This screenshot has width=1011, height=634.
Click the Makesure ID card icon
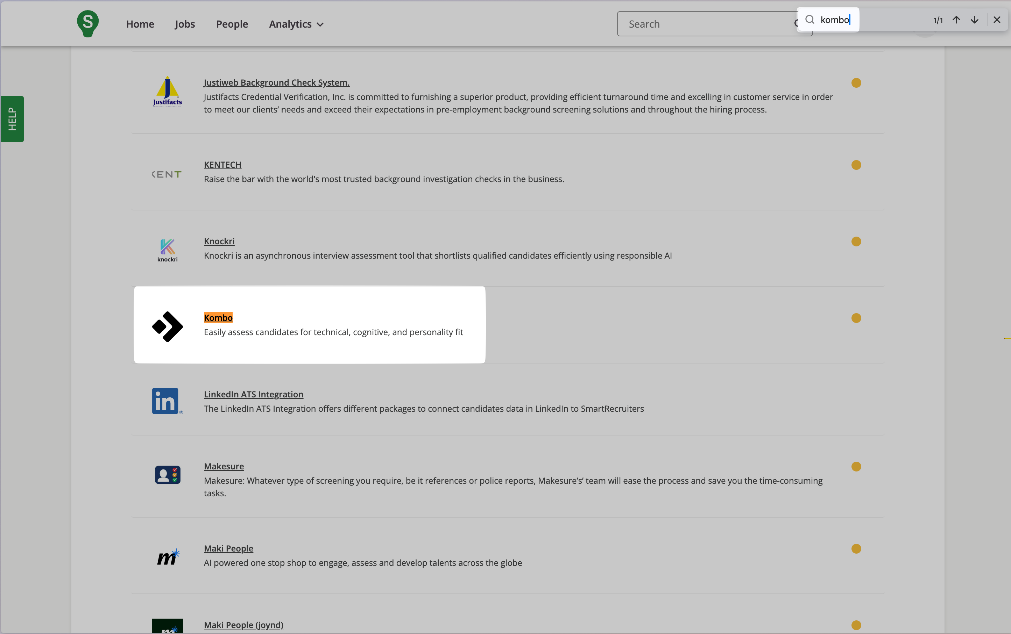coord(167,475)
